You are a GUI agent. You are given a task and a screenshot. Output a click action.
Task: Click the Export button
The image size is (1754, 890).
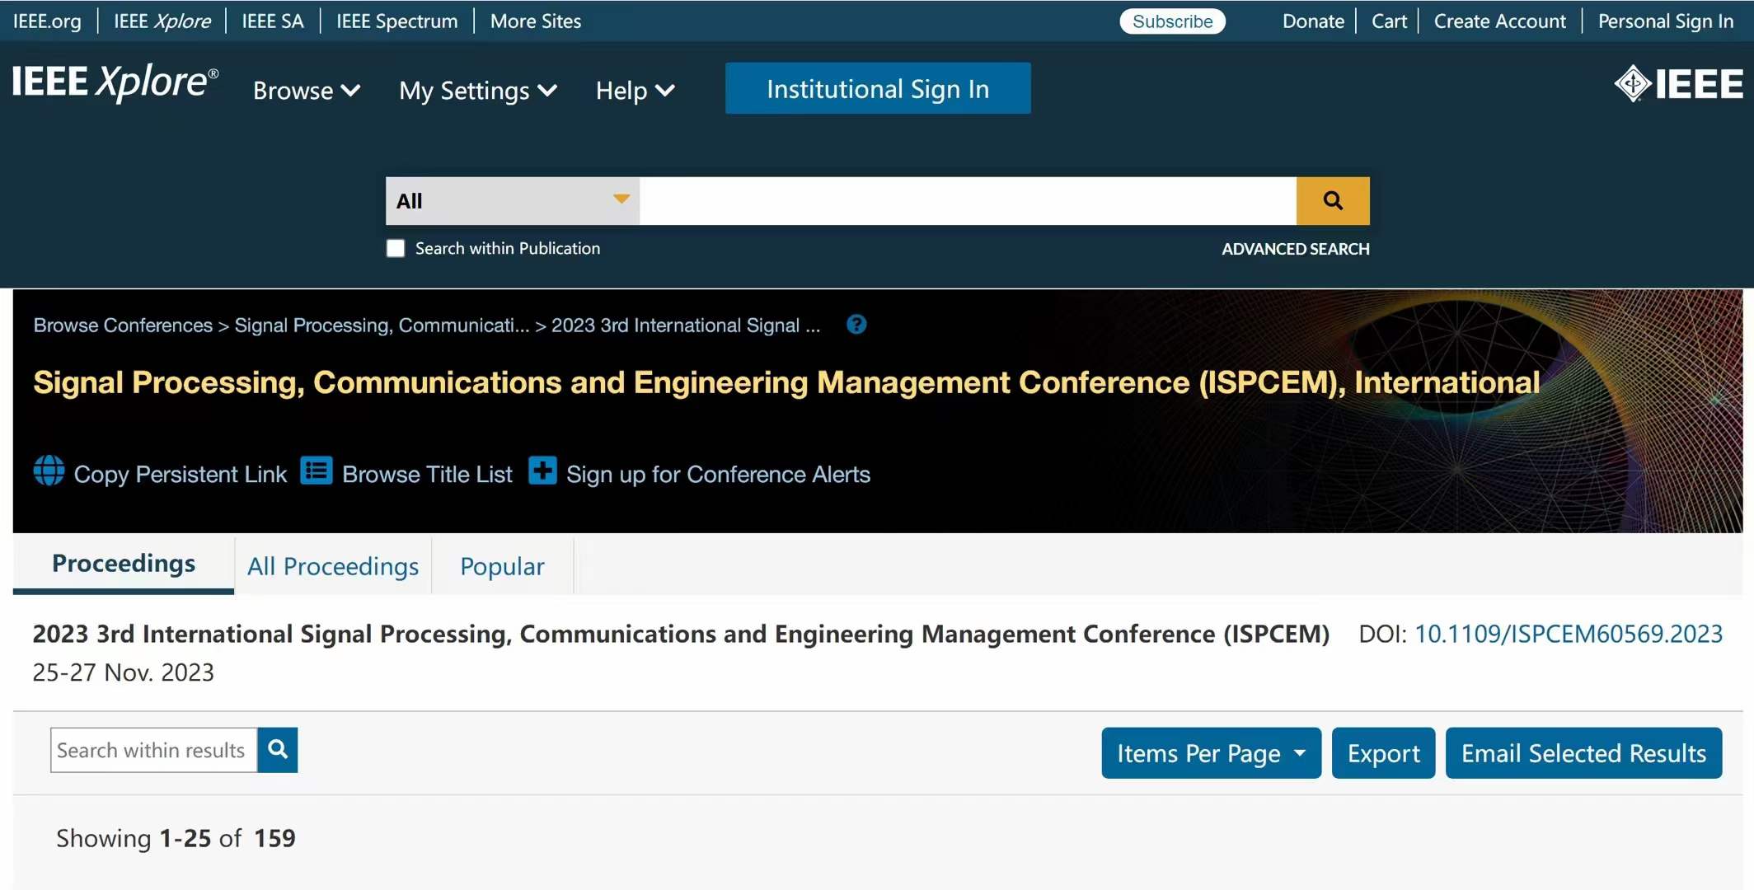click(1383, 753)
